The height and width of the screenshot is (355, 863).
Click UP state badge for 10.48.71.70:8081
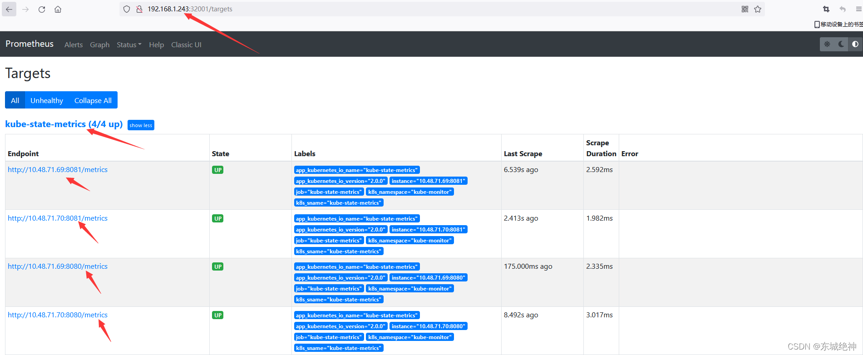click(218, 218)
